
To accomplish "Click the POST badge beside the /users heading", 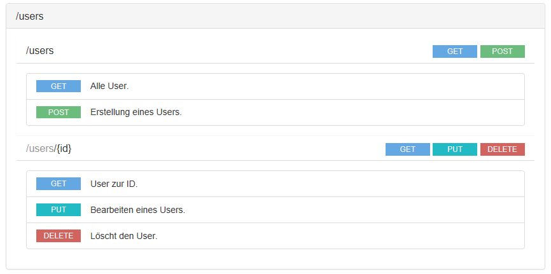I will pos(502,51).
